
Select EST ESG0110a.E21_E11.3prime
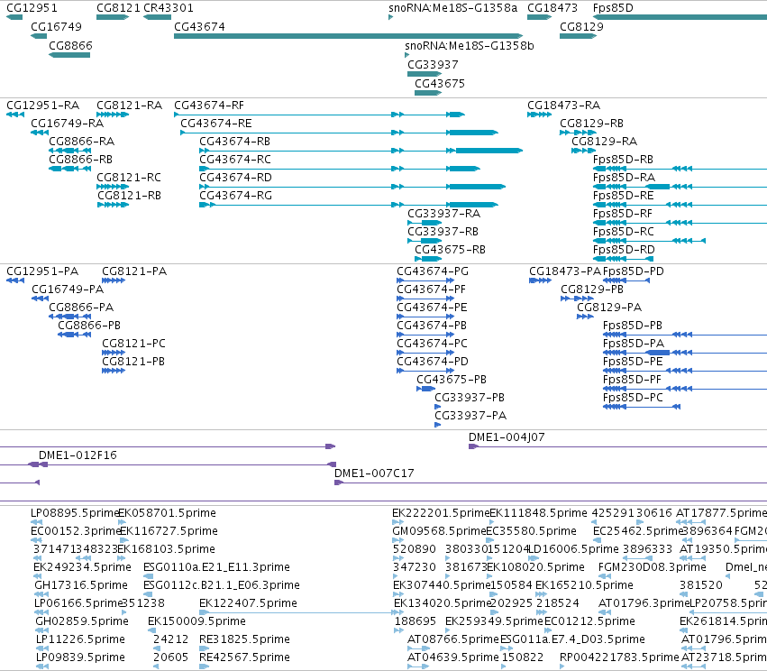coord(216,566)
